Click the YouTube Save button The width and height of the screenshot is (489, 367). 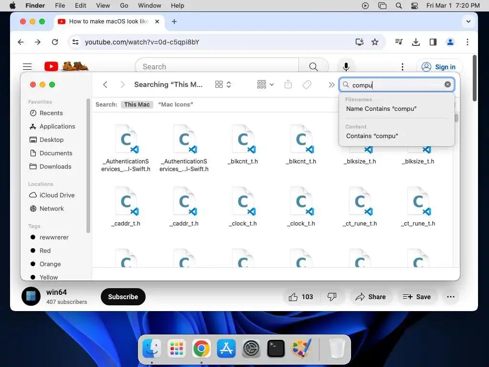click(416, 297)
